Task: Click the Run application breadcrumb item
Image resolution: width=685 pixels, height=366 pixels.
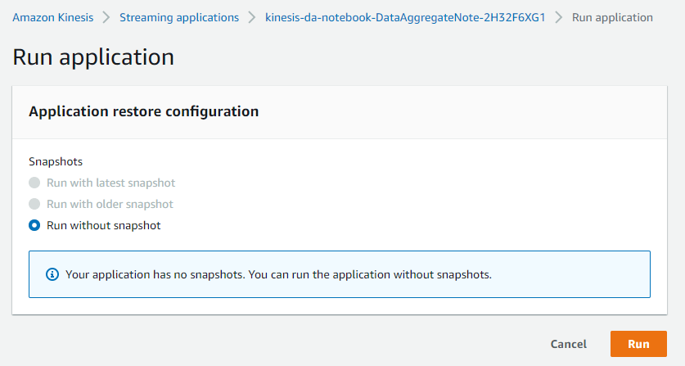Action: click(x=612, y=17)
